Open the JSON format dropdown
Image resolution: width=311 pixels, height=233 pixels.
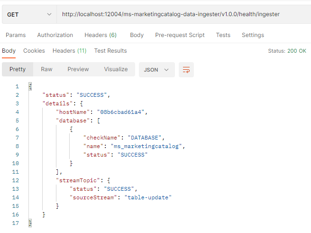click(156, 70)
